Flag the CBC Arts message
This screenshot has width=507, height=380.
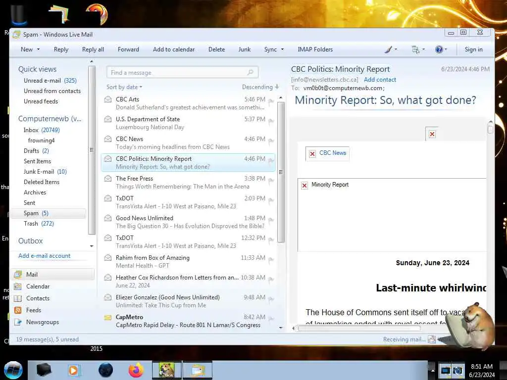[x=271, y=101]
